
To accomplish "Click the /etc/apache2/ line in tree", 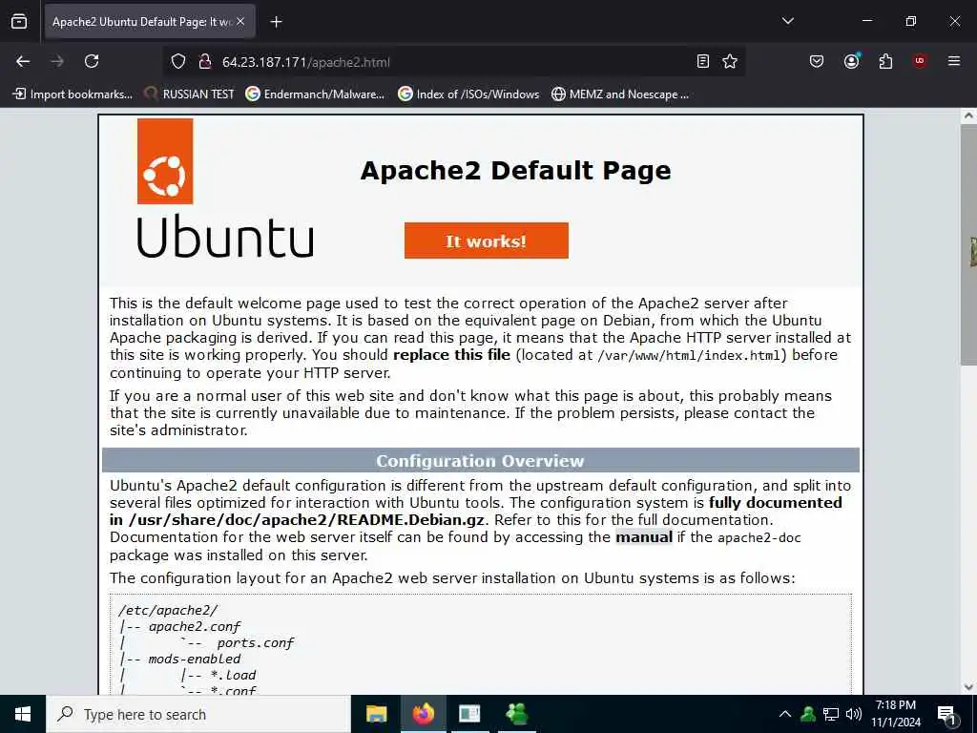I will point(168,610).
